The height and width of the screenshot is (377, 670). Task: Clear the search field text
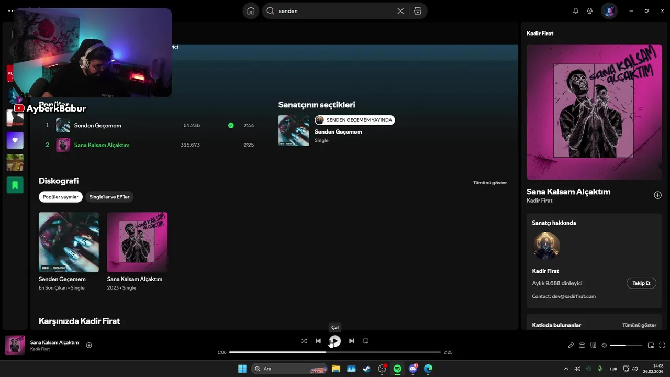point(400,11)
